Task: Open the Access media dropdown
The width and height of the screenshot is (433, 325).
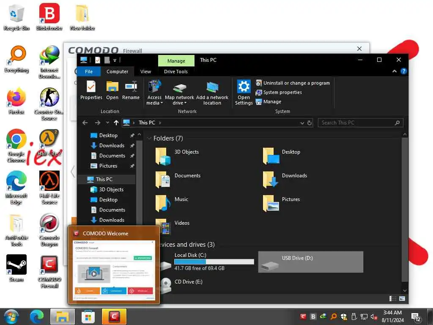Action: pyautogui.click(x=154, y=92)
